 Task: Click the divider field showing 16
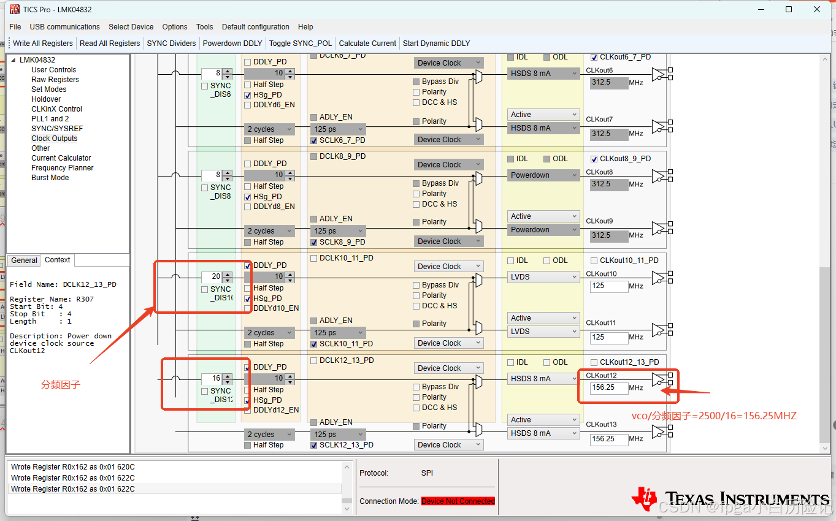(x=212, y=378)
